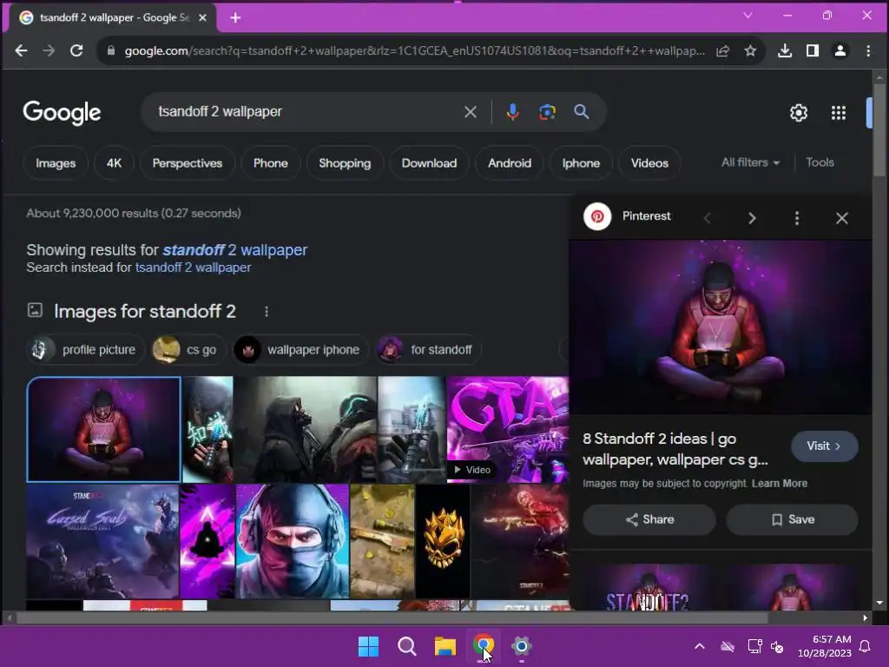889x667 pixels.
Task: Select the cs go suggestion chip
Action: click(188, 349)
